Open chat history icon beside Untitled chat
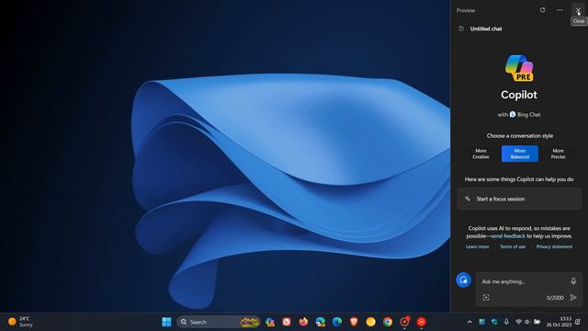This screenshot has height=331, width=588. coord(461,29)
